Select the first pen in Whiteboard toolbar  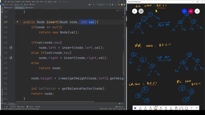pyautogui.click(x=140, y=108)
